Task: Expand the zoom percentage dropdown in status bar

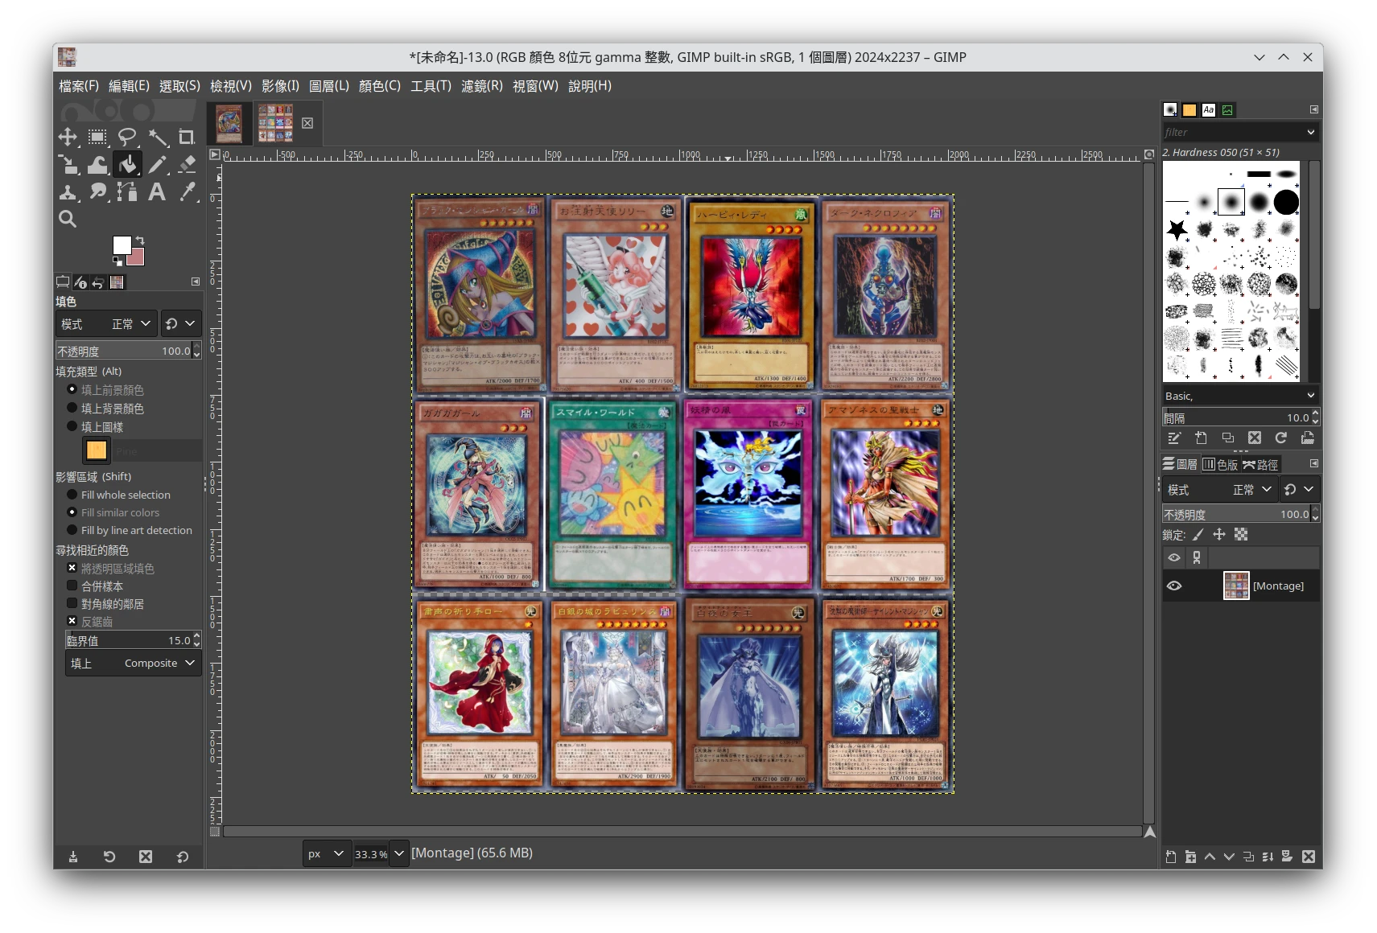Action: click(x=399, y=853)
